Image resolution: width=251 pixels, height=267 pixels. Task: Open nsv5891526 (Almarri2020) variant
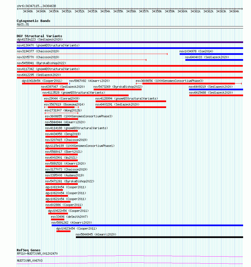(x=65, y=164)
